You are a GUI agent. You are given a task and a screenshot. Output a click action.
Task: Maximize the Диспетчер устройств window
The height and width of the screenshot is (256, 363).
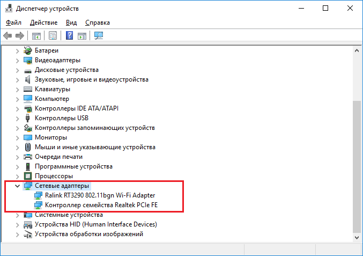point(325,9)
